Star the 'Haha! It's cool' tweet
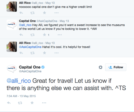The height and width of the screenshot is (112, 134). (44, 53)
